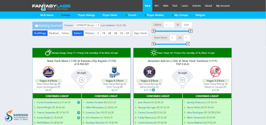Open Player News
266x125 pixels.
[x=110, y=15]
